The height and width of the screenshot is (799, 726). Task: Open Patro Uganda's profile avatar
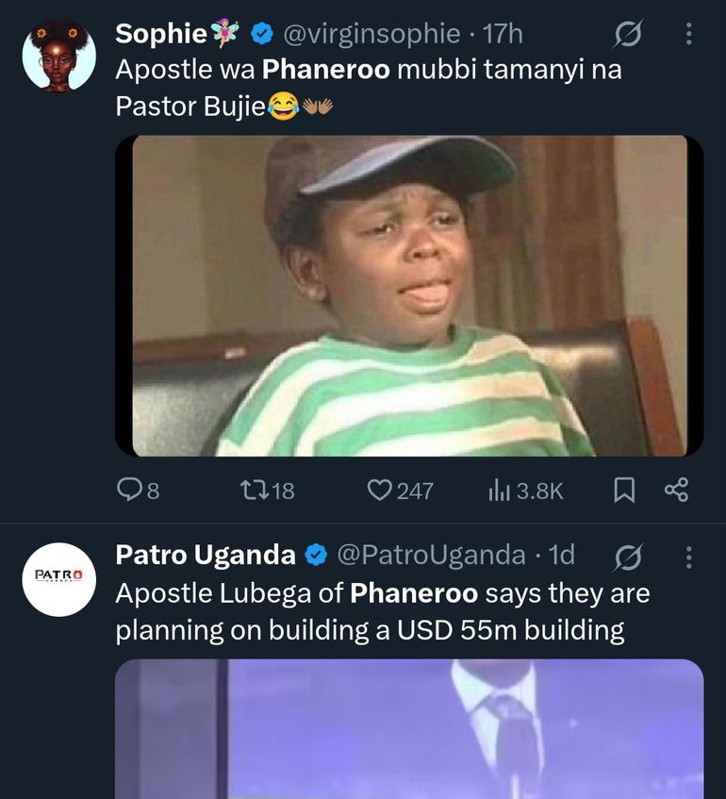tap(58, 579)
